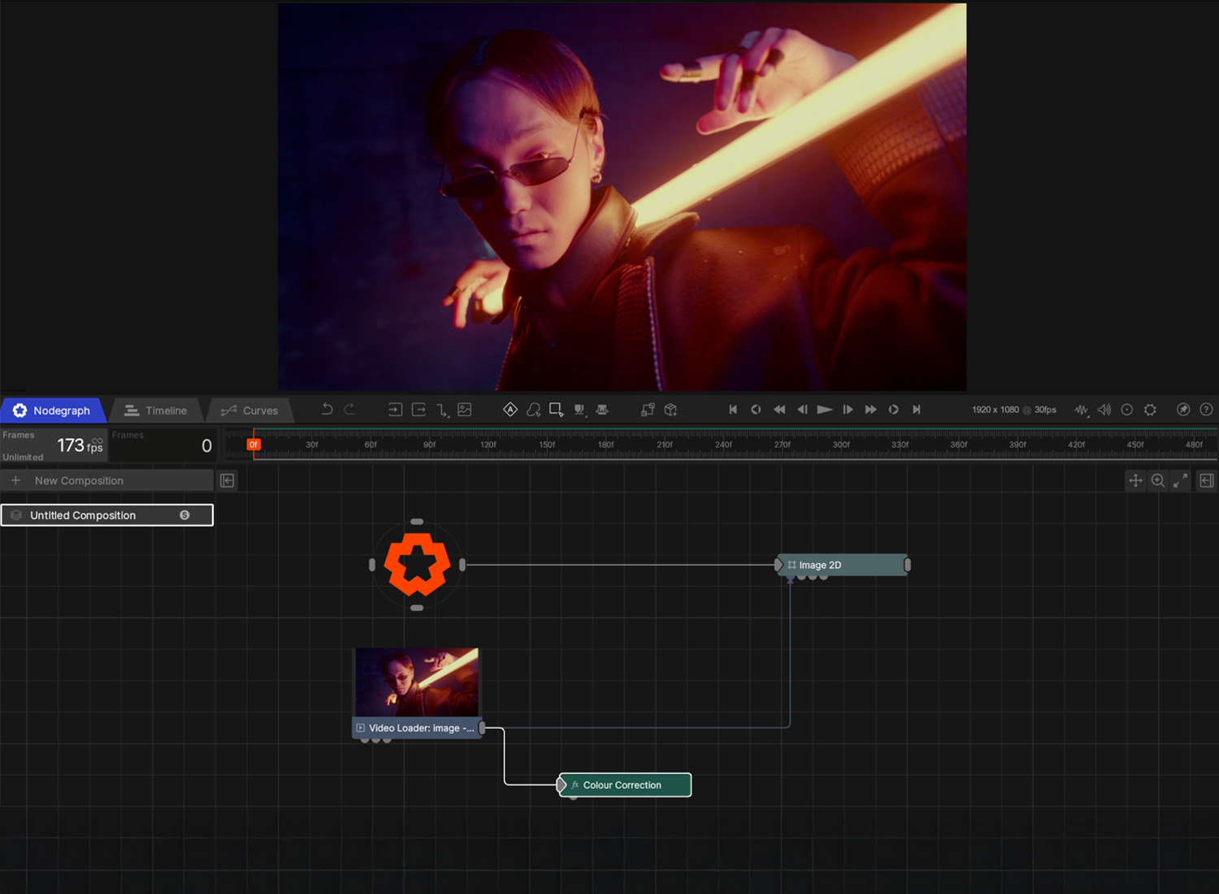1219x894 pixels.
Task: Click the pan arrows icon in nodegraph
Action: (x=1135, y=481)
